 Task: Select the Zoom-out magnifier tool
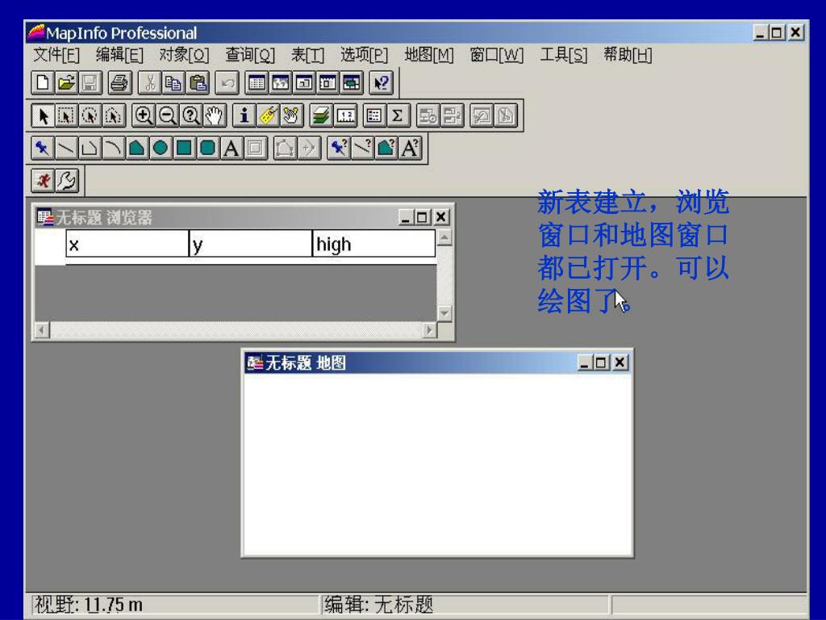pyautogui.click(x=167, y=115)
